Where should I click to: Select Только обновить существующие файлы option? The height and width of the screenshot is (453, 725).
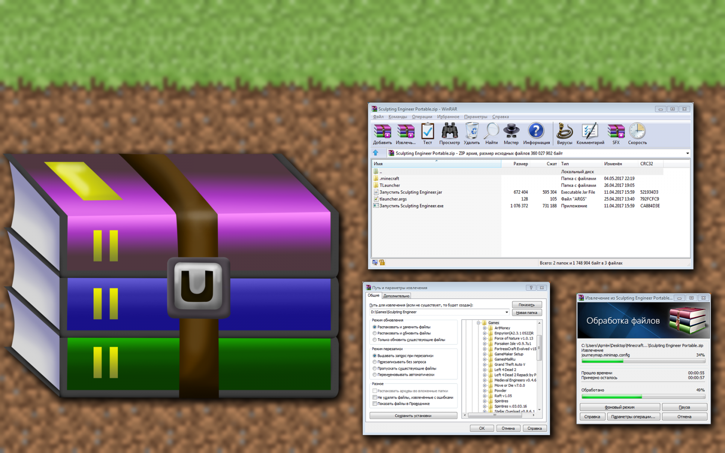coord(375,340)
